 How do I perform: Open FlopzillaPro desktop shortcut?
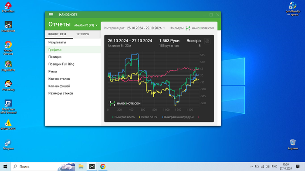coord(8,66)
